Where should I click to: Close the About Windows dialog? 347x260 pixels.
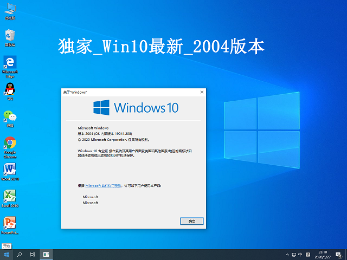202,93
